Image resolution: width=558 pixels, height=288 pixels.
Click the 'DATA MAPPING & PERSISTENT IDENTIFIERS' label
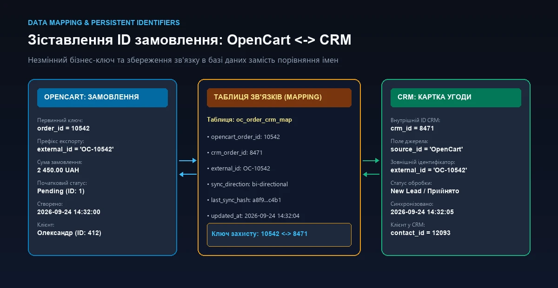click(104, 22)
